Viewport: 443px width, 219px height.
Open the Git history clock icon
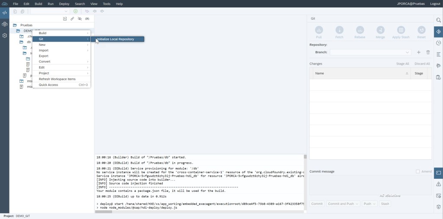438,43
